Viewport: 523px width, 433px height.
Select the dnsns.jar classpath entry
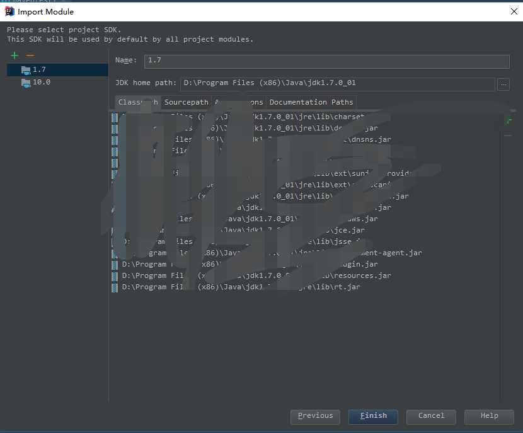click(x=251, y=139)
